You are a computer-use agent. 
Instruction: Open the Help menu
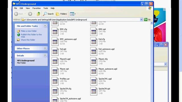pos(52,8)
